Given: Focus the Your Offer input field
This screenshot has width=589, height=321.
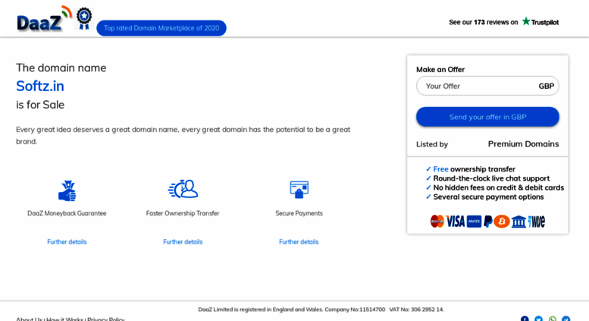Looking at the screenshot, I should click(487, 86).
